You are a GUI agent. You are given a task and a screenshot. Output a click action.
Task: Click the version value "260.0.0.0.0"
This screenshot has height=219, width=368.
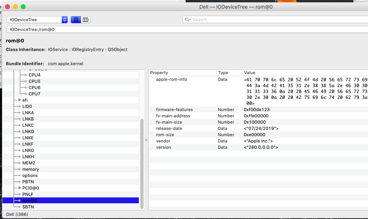[x=261, y=147]
